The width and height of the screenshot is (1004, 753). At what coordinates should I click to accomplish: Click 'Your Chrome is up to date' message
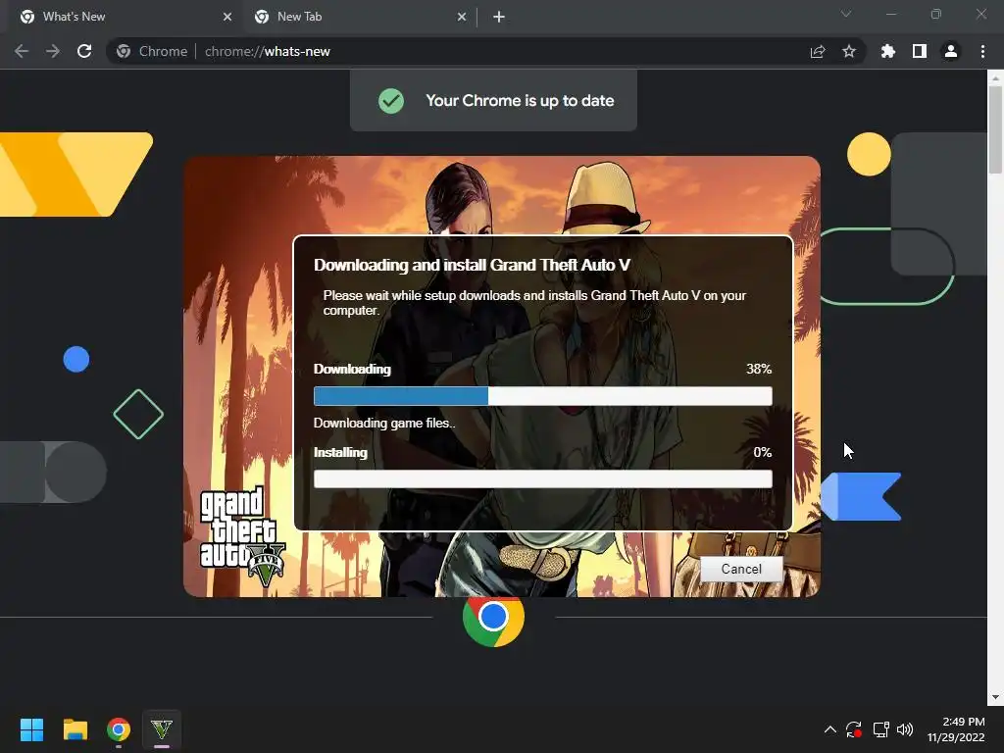pyautogui.click(x=520, y=101)
